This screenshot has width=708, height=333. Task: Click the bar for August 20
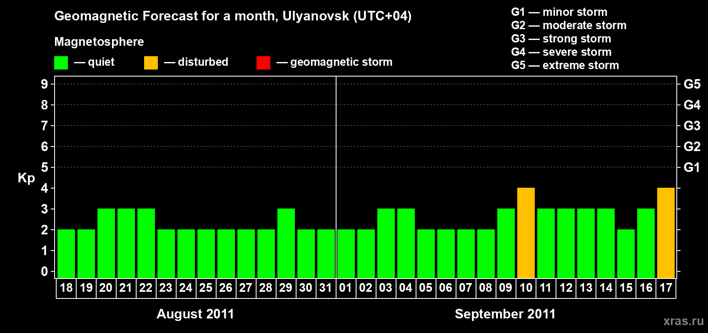[106, 243]
